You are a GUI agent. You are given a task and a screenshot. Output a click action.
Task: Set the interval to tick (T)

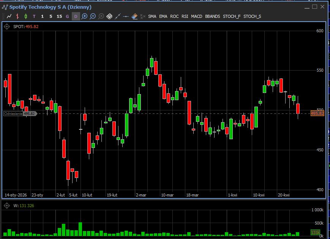tap(34, 16)
